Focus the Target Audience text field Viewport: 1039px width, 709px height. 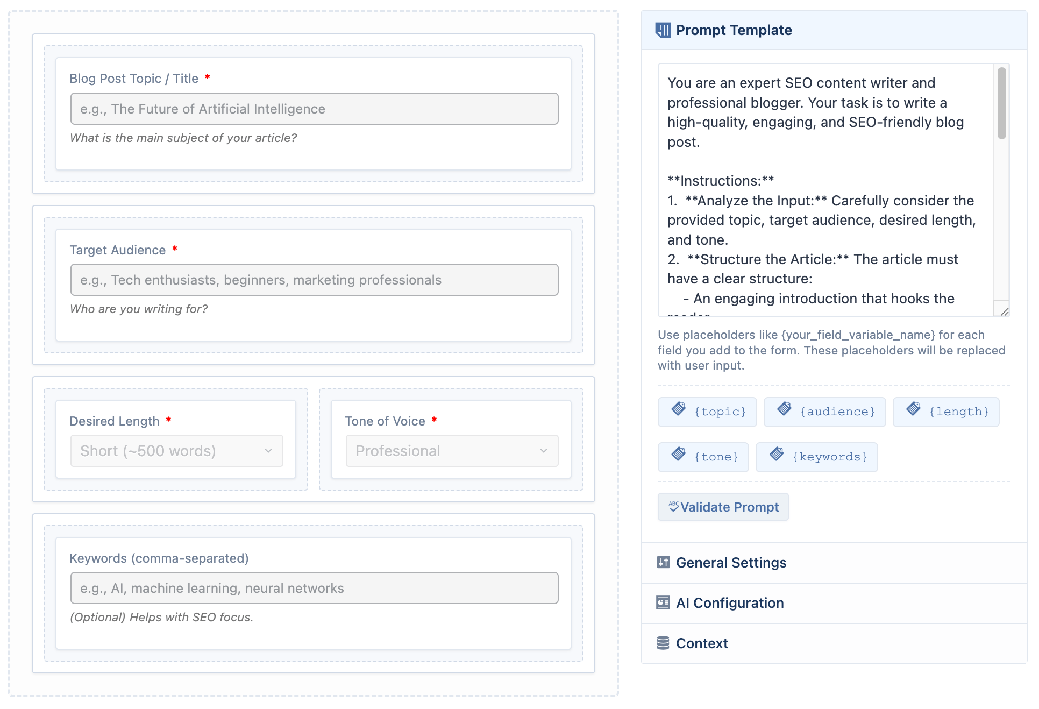[x=314, y=280]
